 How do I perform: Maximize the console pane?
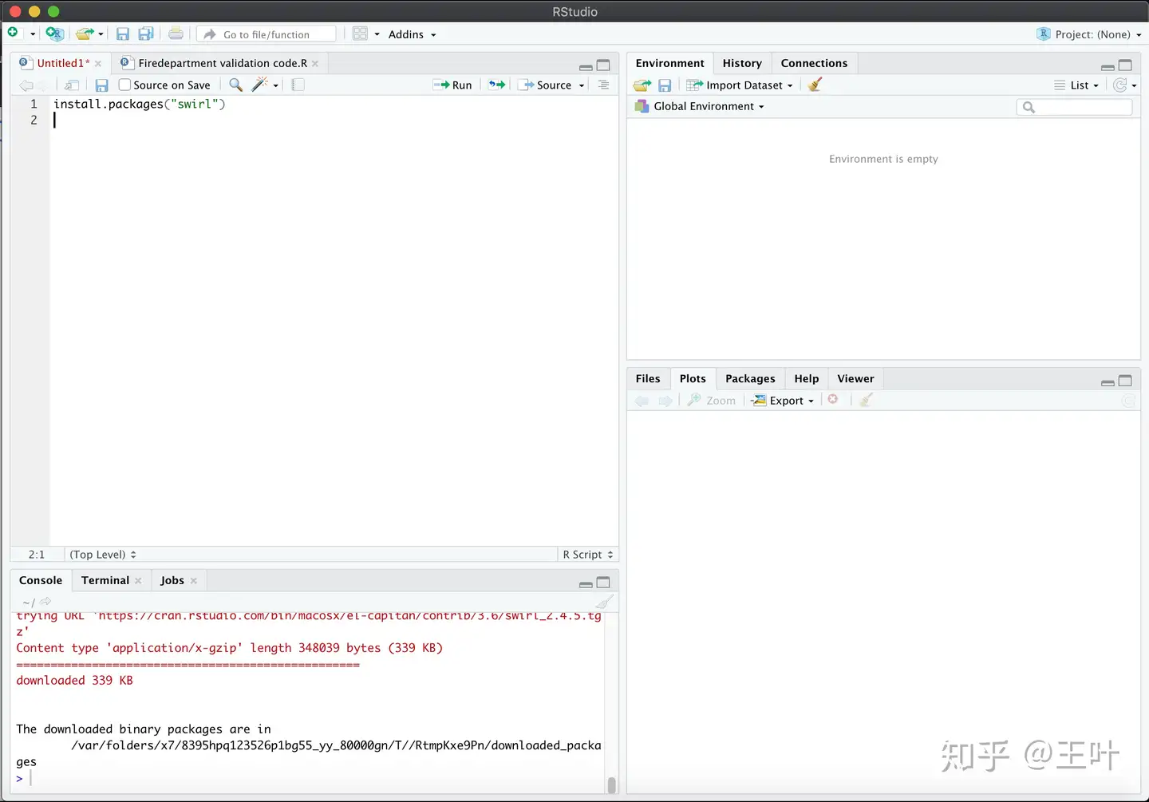[x=603, y=583]
